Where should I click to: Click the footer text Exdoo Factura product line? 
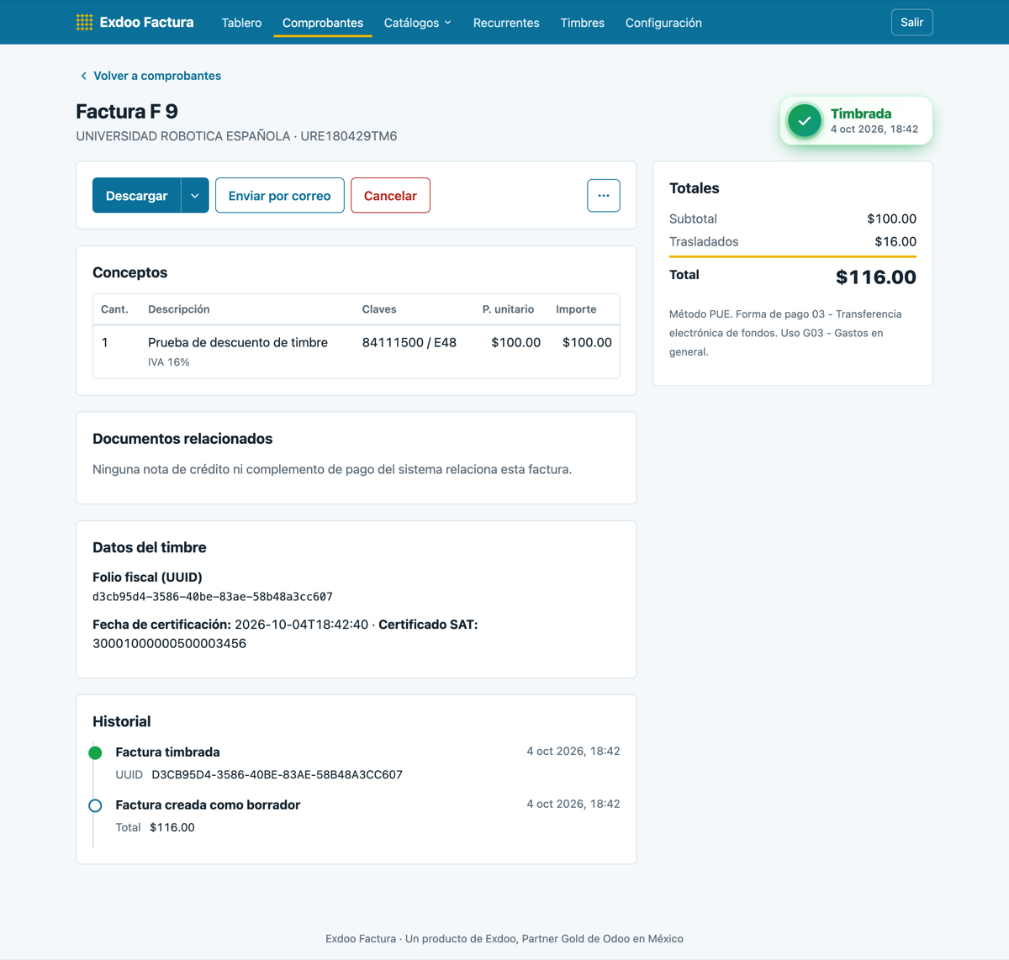coord(504,939)
